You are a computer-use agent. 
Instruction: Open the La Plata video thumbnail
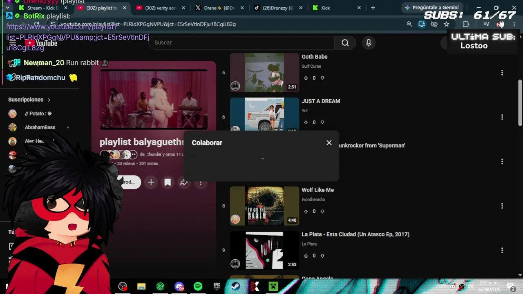[x=264, y=250]
